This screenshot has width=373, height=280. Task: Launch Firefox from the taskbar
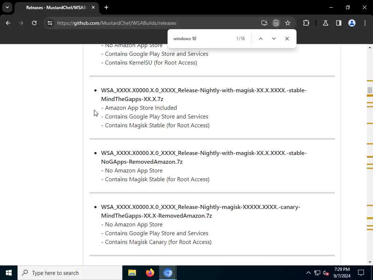tap(150, 273)
